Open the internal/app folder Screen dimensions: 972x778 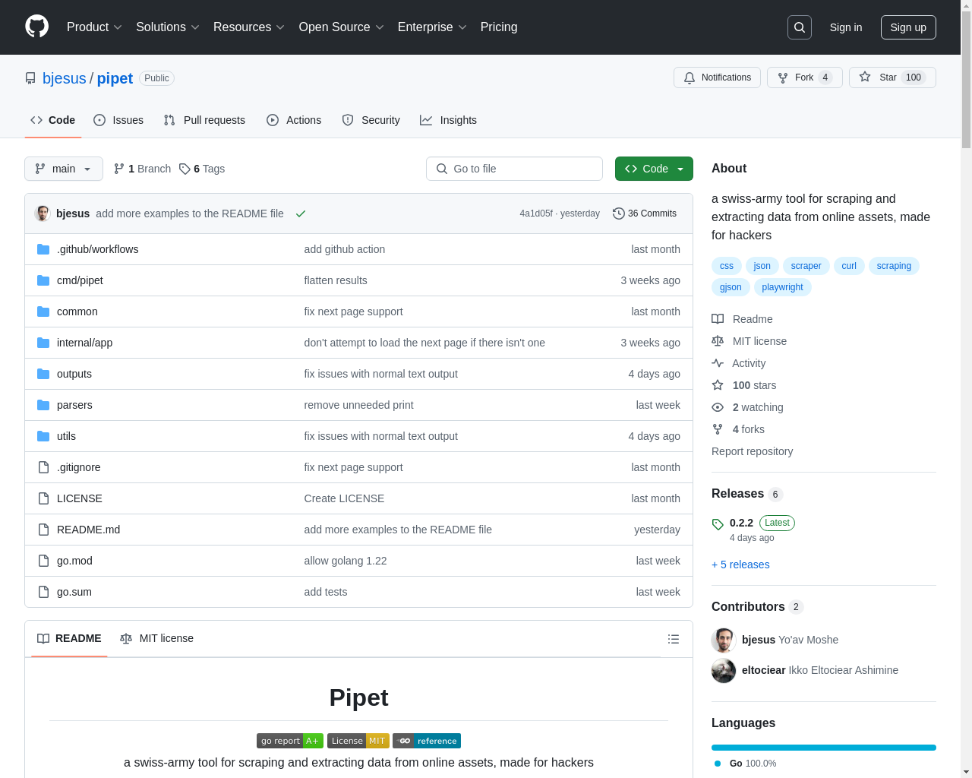coord(84,343)
